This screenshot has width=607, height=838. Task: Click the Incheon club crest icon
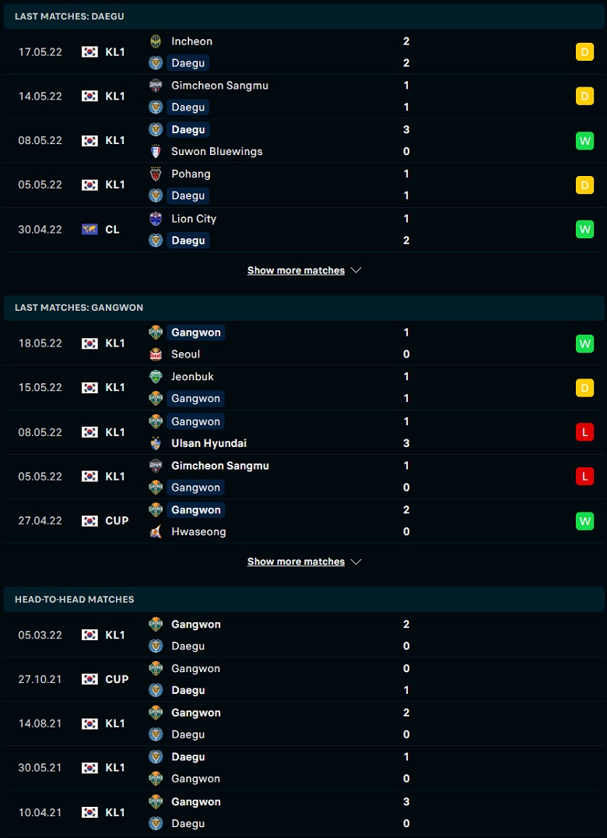tap(156, 41)
